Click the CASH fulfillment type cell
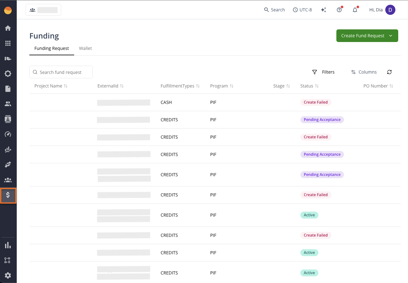The image size is (408, 283). click(166, 102)
